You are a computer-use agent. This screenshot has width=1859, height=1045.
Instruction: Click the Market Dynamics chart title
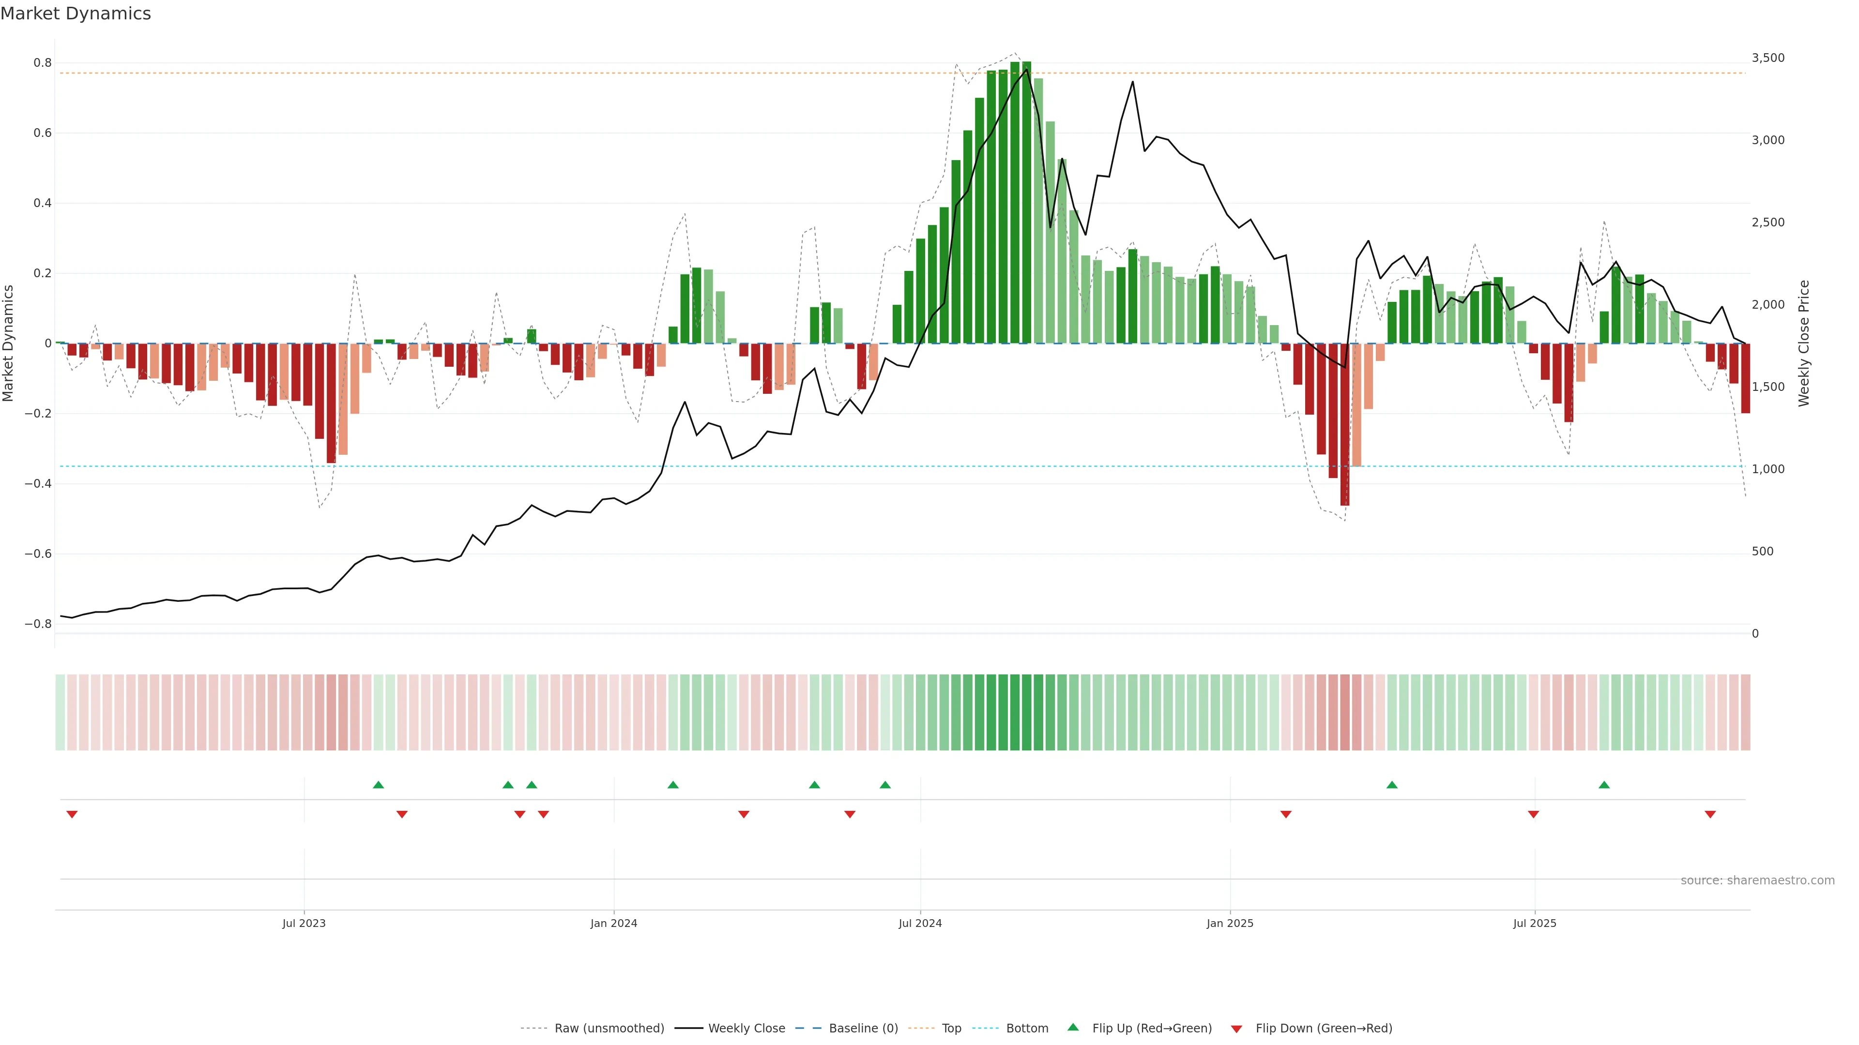click(76, 14)
